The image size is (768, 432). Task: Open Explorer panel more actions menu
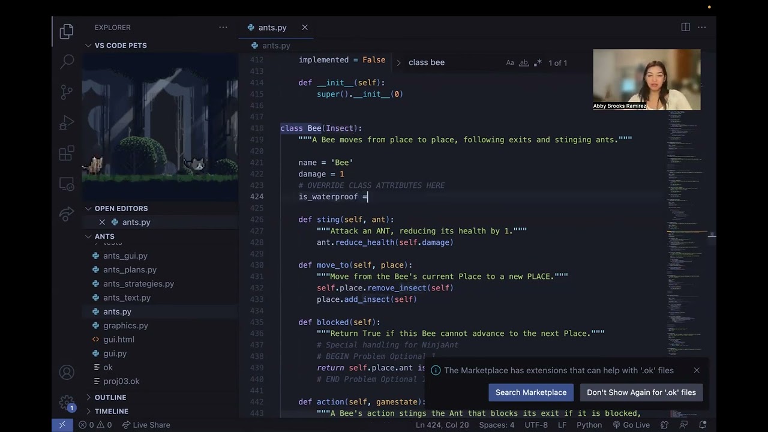pyautogui.click(x=223, y=28)
